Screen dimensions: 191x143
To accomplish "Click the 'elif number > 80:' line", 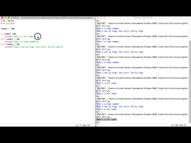I will point(10,39).
